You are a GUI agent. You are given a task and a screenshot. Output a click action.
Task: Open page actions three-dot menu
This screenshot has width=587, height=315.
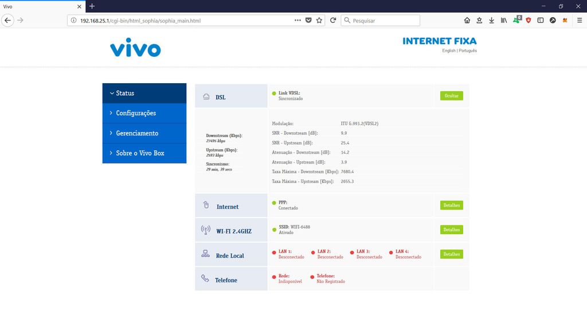click(x=297, y=21)
